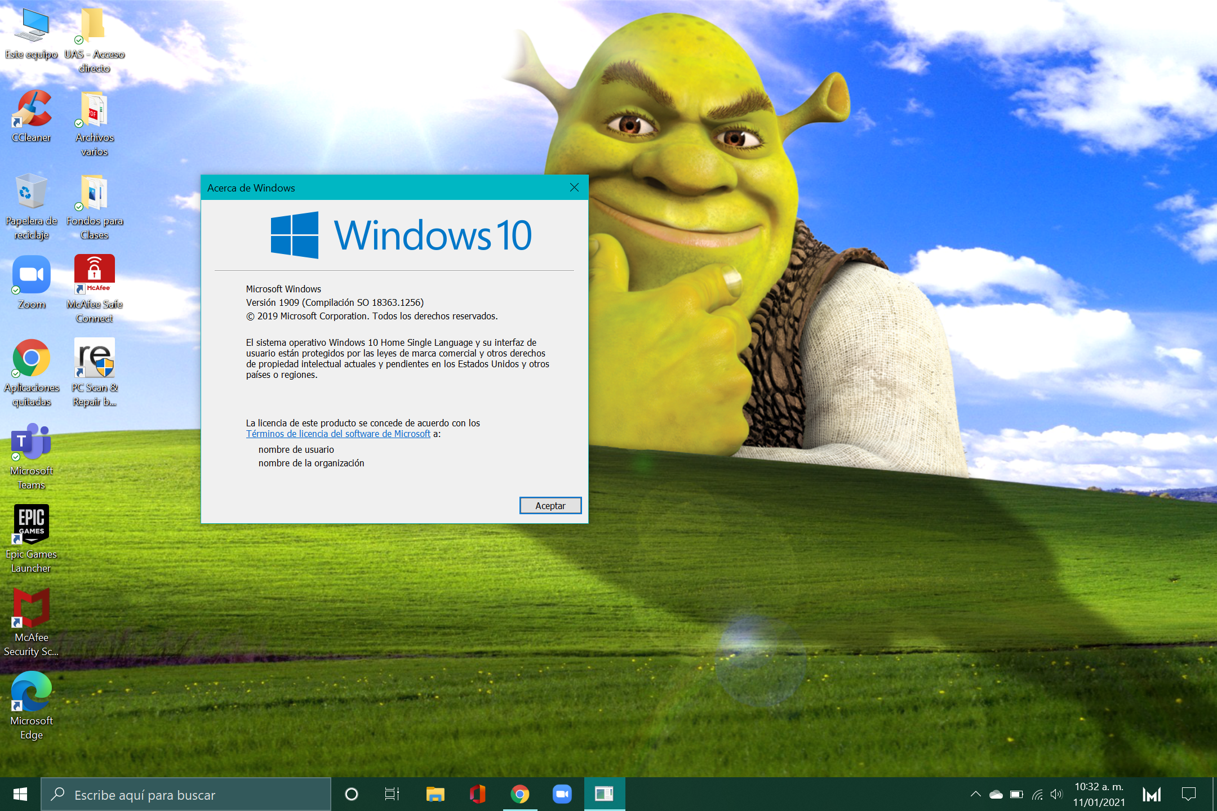Switch to Chrome on taskbar
The width and height of the screenshot is (1217, 811).
pyautogui.click(x=519, y=795)
